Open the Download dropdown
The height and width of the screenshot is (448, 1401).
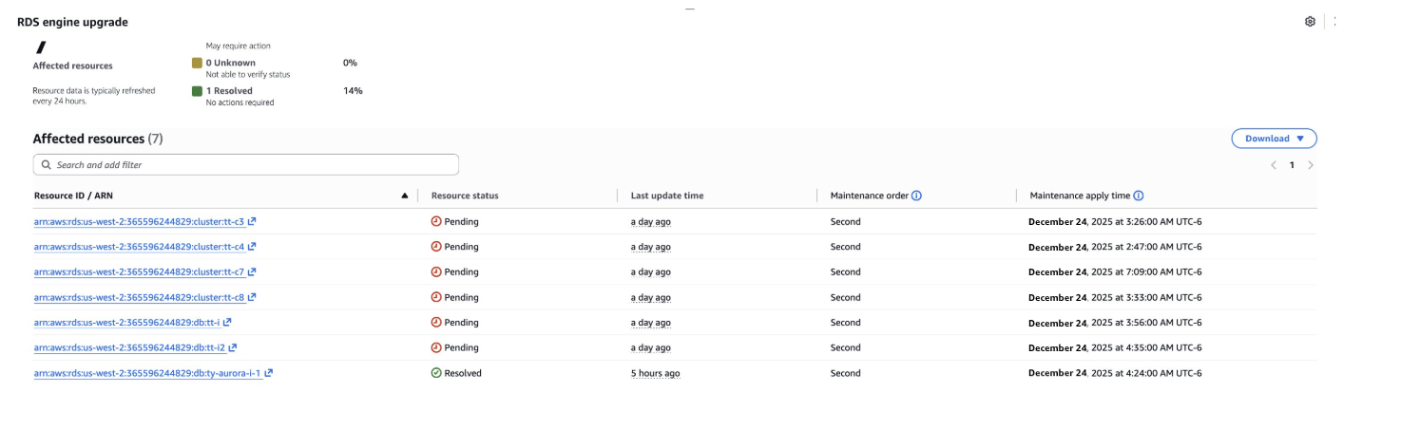click(x=1274, y=139)
